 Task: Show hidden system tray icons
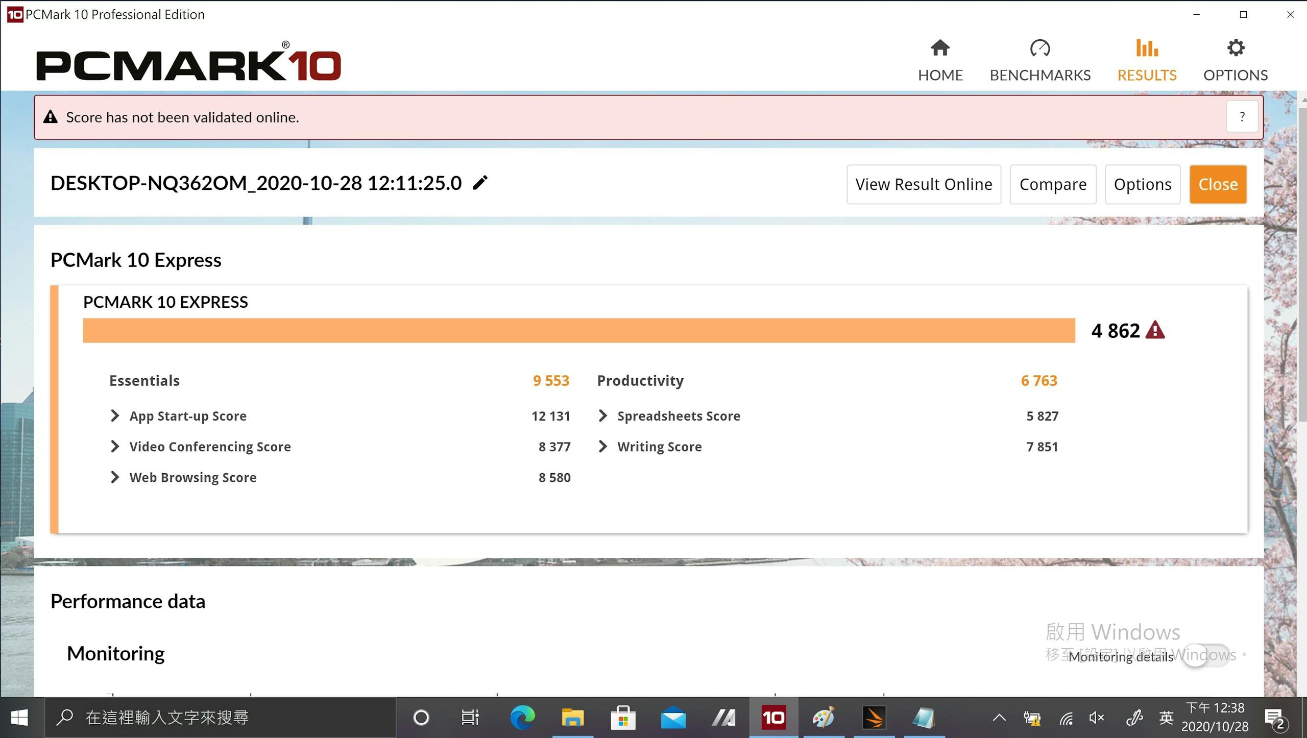click(x=999, y=718)
